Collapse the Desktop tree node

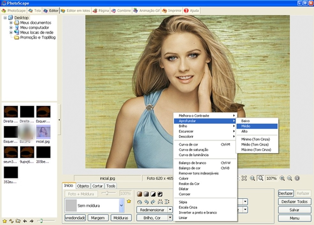coord(5,18)
